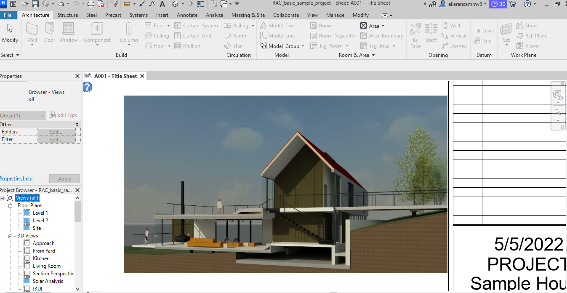
Task: Expand the Room & Area panel dropdown
Action: [x=373, y=55]
